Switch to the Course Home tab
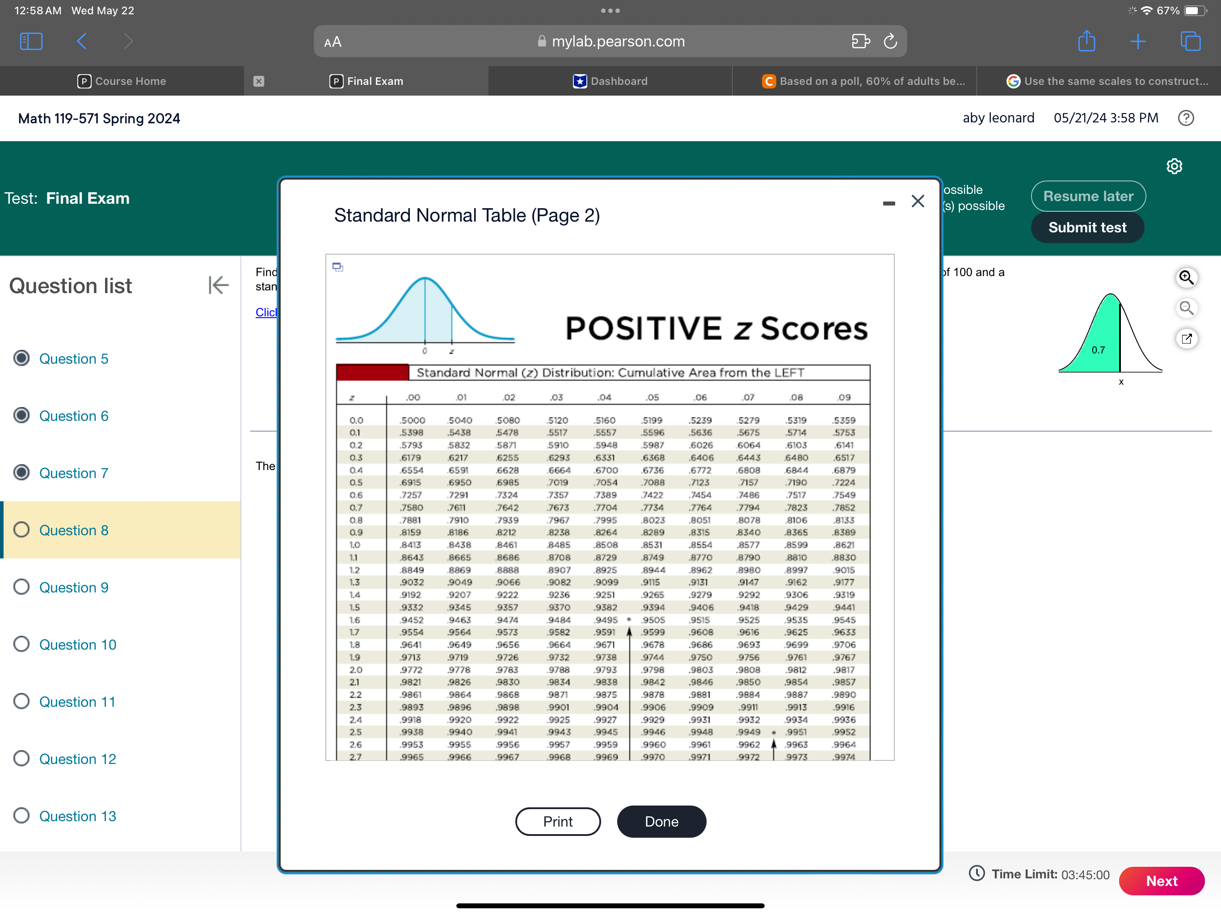This screenshot has height=915, width=1221. (x=122, y=81)
